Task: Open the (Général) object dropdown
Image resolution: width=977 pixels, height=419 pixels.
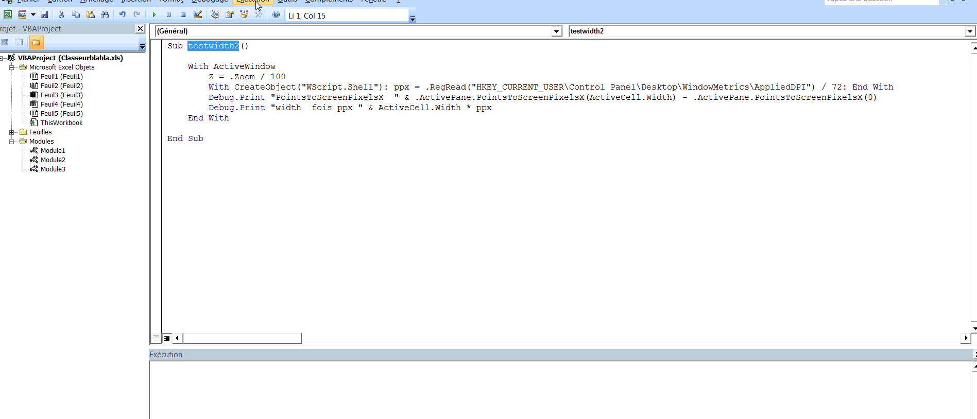Action: point(556,31)
